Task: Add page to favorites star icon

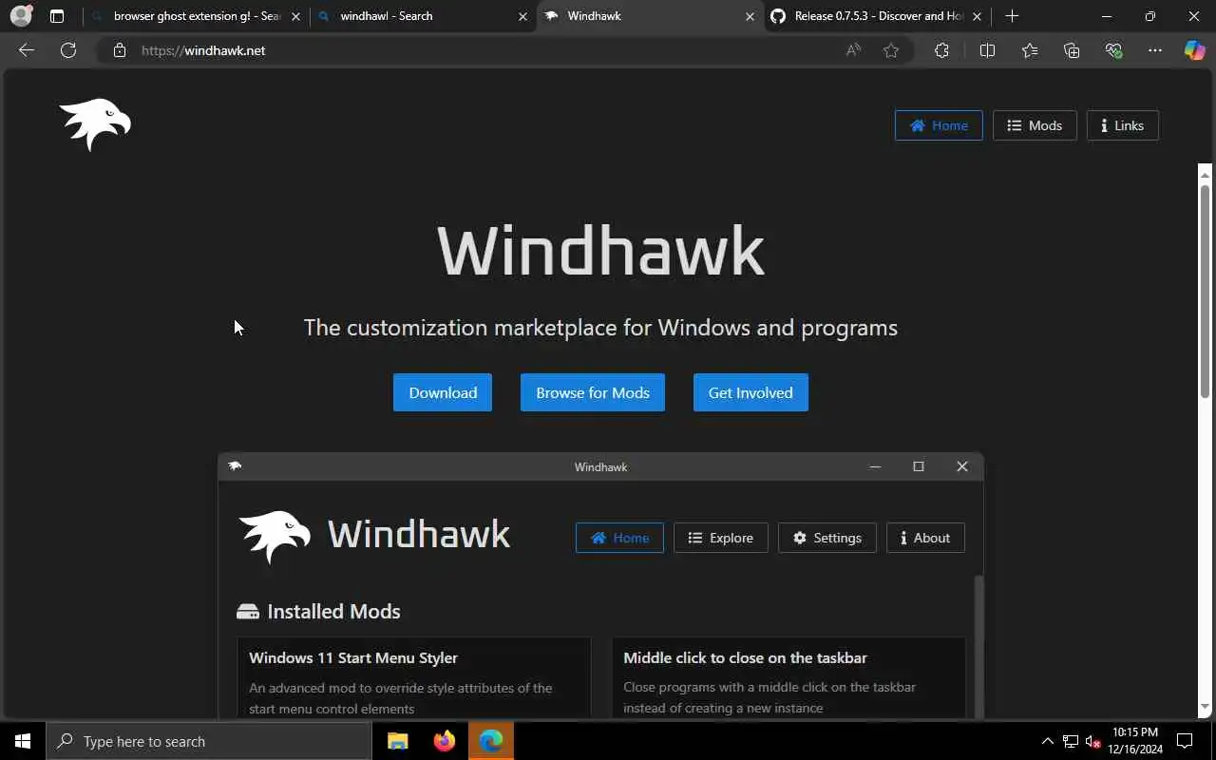Action: click(891, 50)
